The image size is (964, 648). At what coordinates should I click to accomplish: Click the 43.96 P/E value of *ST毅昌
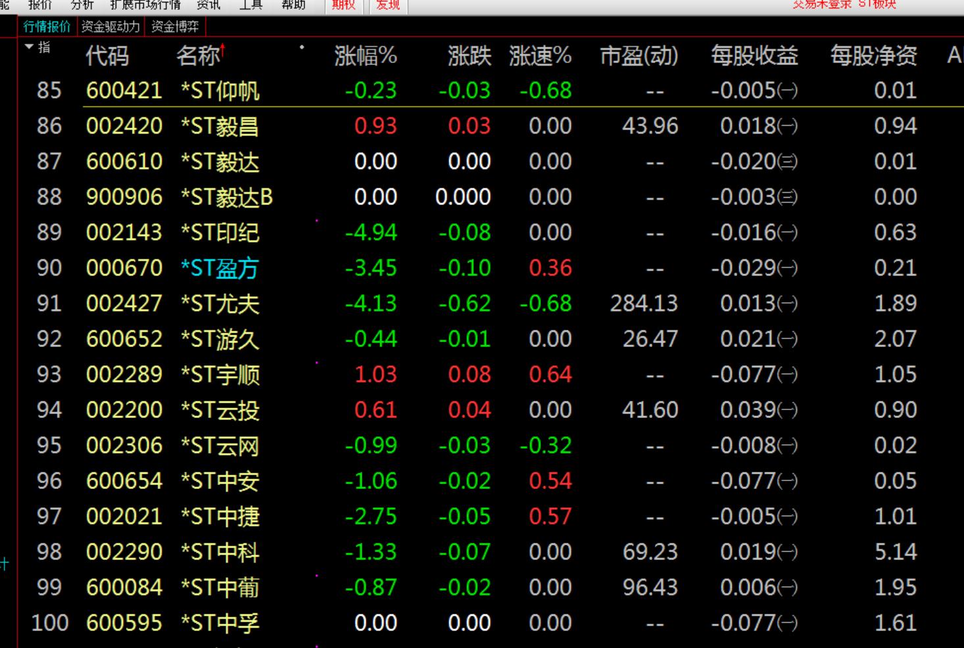(x=650, y=126)
